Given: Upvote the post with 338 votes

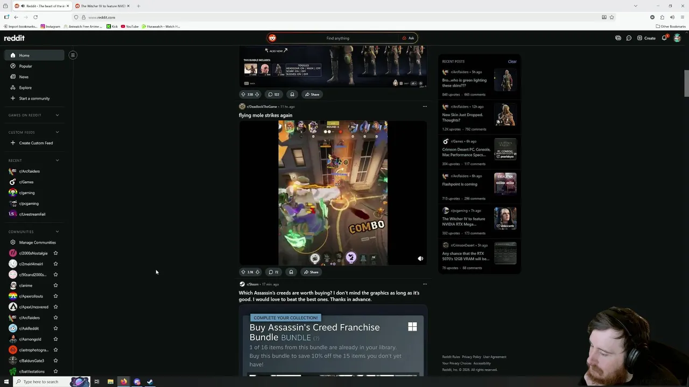Looking at the screenshot, I should (243, 94).
